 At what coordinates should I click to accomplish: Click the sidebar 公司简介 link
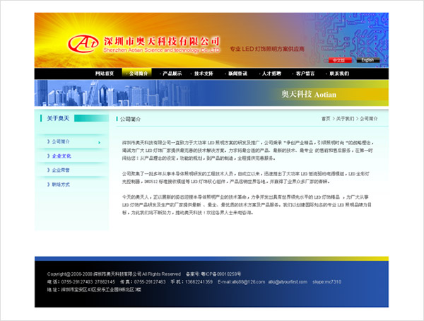coord(61,141)
